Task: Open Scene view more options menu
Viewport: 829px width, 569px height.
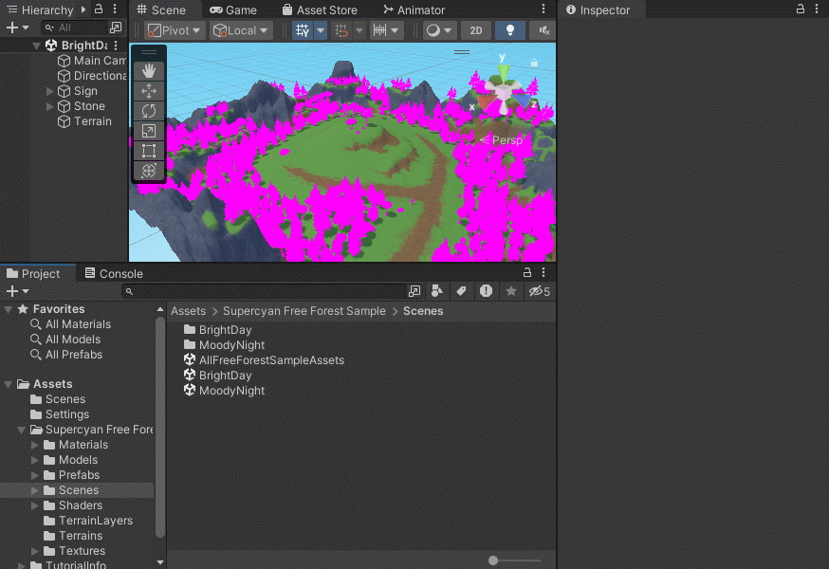Action: coord(543,9)
